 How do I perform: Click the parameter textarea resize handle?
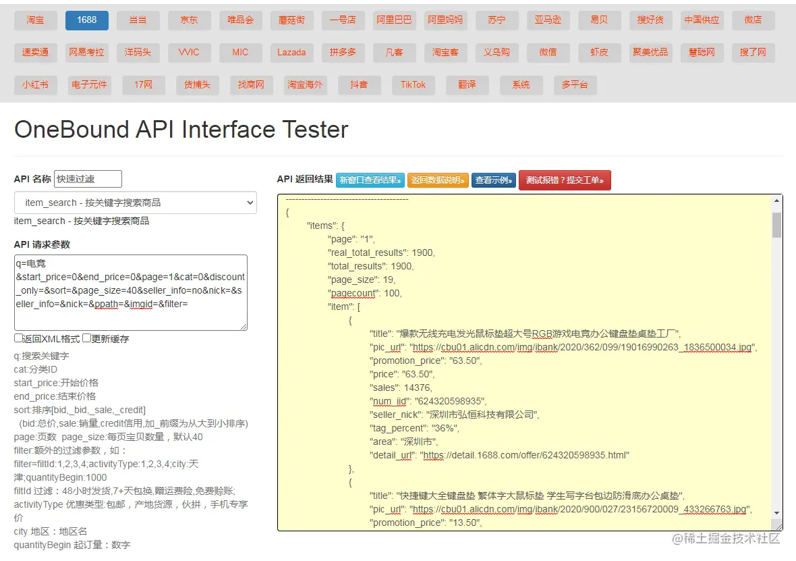pos(244,327)
